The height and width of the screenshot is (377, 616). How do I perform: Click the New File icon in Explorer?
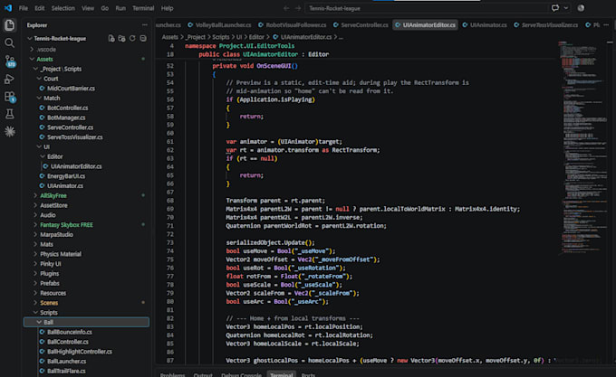tap(111, 38)
